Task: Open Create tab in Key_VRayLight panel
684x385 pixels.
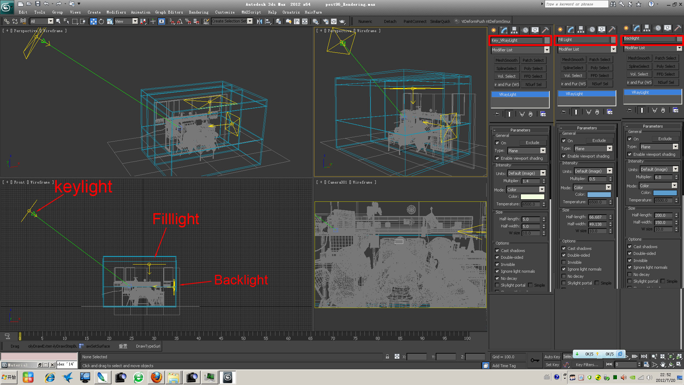Action: [x=493, y=30]
